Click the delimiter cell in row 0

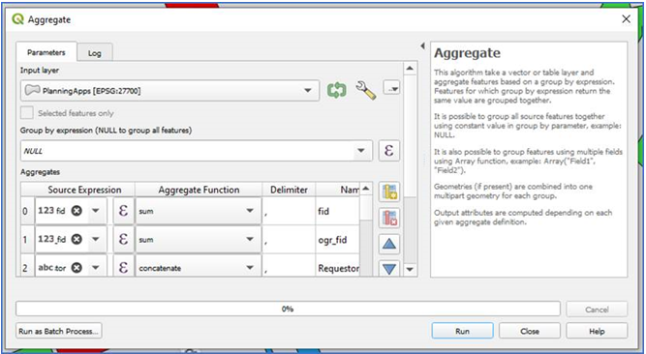tap(289, 211)
